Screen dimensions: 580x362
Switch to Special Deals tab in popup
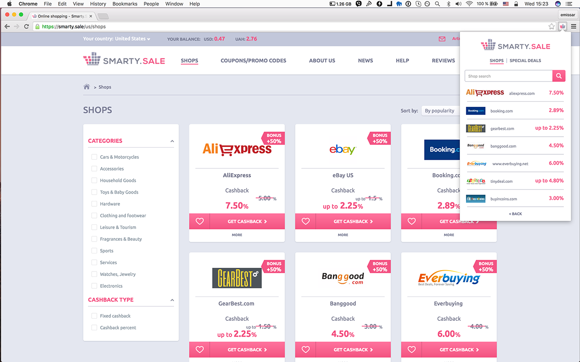coord(525,61)
